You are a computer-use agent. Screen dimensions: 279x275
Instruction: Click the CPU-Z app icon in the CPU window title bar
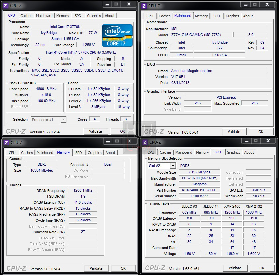click(x=6, y=6)
